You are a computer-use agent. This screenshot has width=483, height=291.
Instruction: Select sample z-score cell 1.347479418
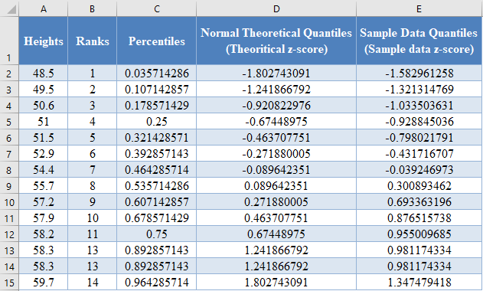coord(419,283)
